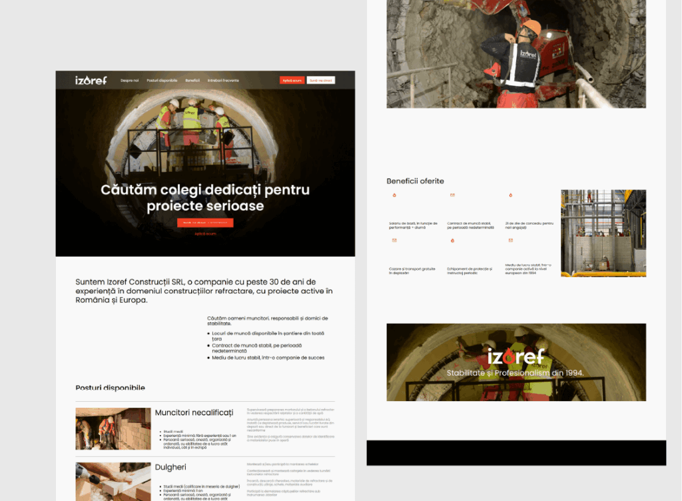
Task: Click the orange call button in the hero section
Action: 204,222
